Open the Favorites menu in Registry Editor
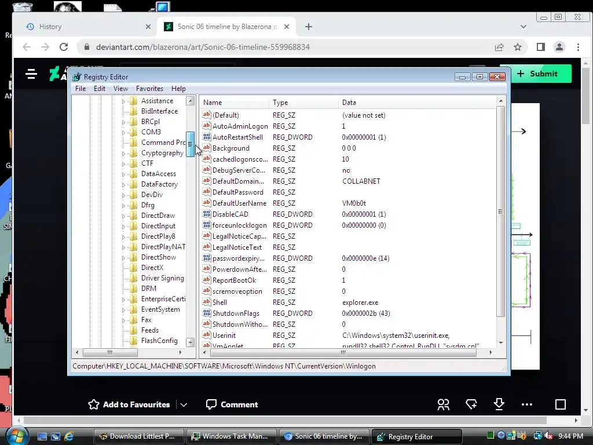The image size is (593, 445). 150,89
